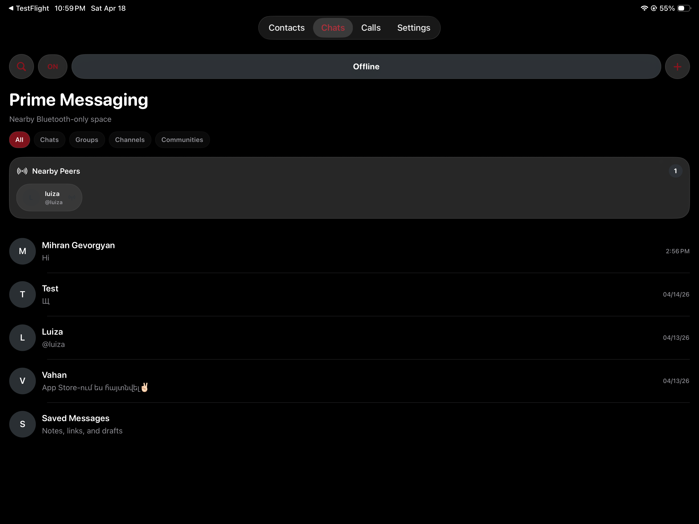The height and width of the screenshot is (524, 699).
Task: Open the Test chat avatar T
Action: 23,294
